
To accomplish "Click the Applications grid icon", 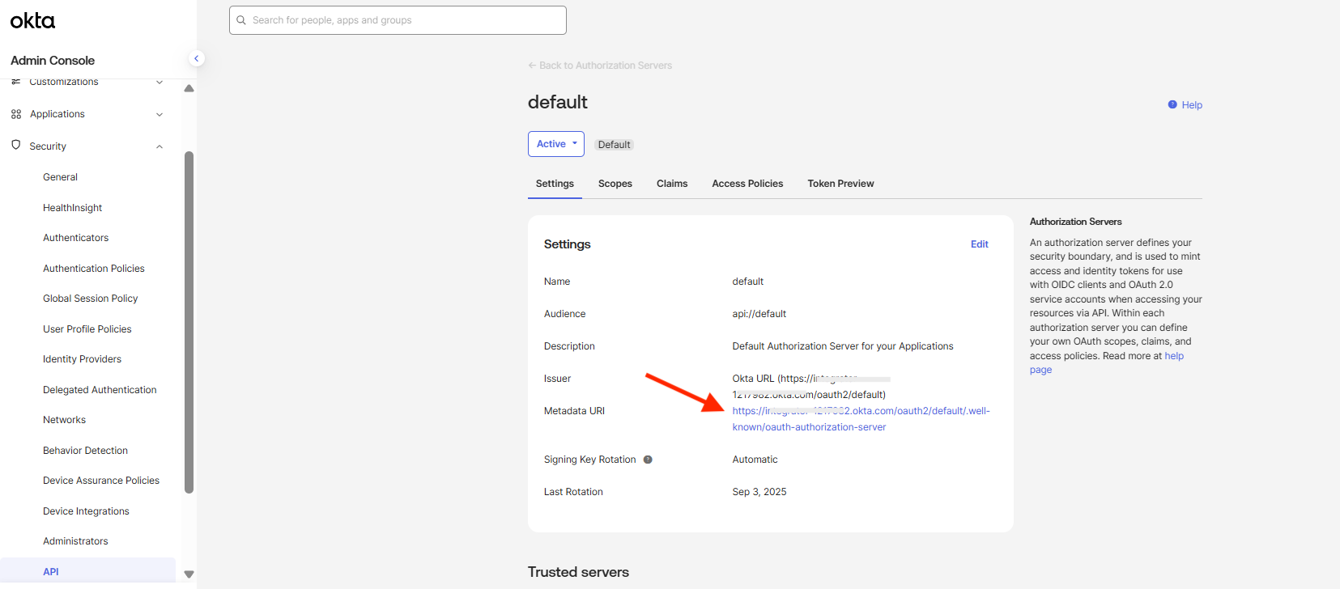I will pyautogui.click(x=16, y=114).
